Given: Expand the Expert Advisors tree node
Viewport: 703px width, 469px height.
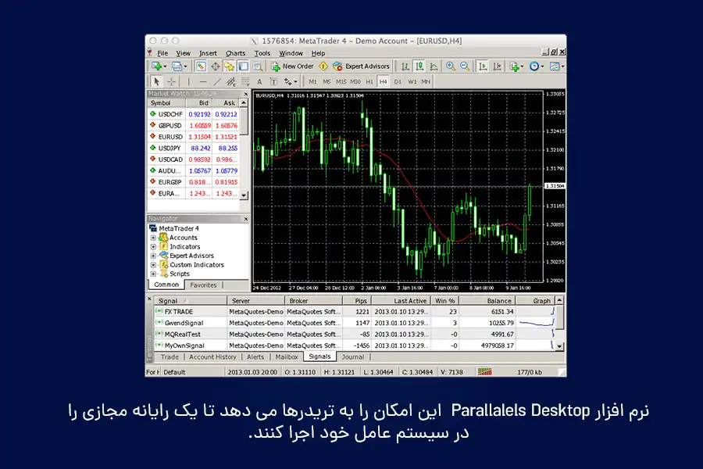Looking at the screenshot, I should (153, 256).
